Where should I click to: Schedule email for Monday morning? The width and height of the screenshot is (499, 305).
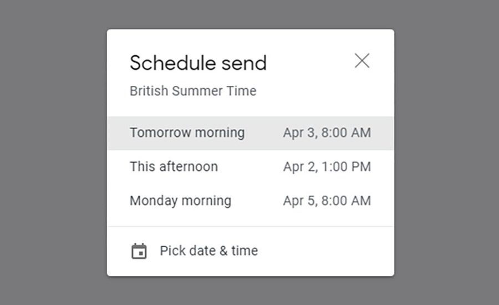pyautogui.click(x=251, y=201)
